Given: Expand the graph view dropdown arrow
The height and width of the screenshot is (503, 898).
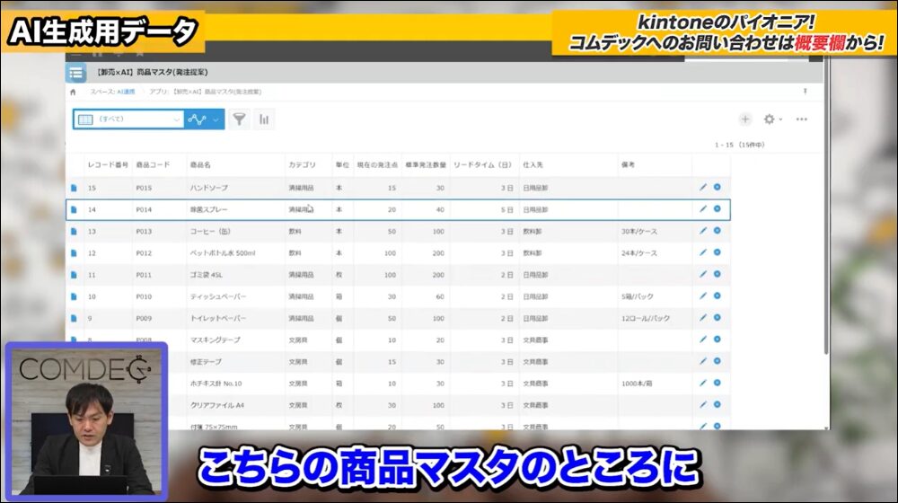Looking at the screenshot, I should (x=216, y=119).
